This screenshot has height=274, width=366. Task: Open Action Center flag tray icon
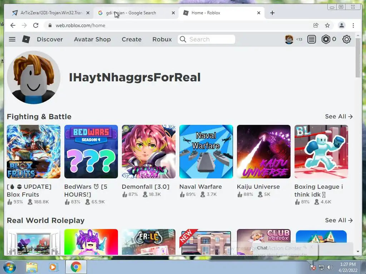pos(313,267)
